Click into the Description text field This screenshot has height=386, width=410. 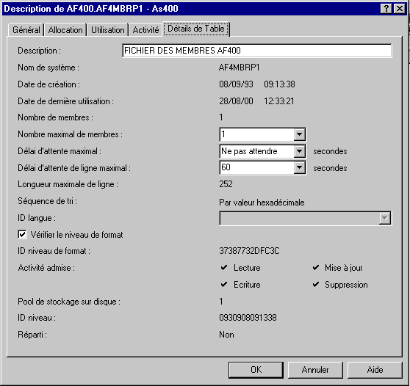point(257,51)
